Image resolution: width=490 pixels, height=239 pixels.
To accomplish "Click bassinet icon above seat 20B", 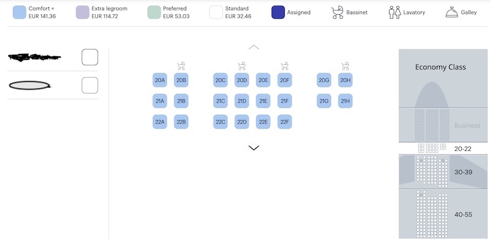I will [x=181, y=66].
